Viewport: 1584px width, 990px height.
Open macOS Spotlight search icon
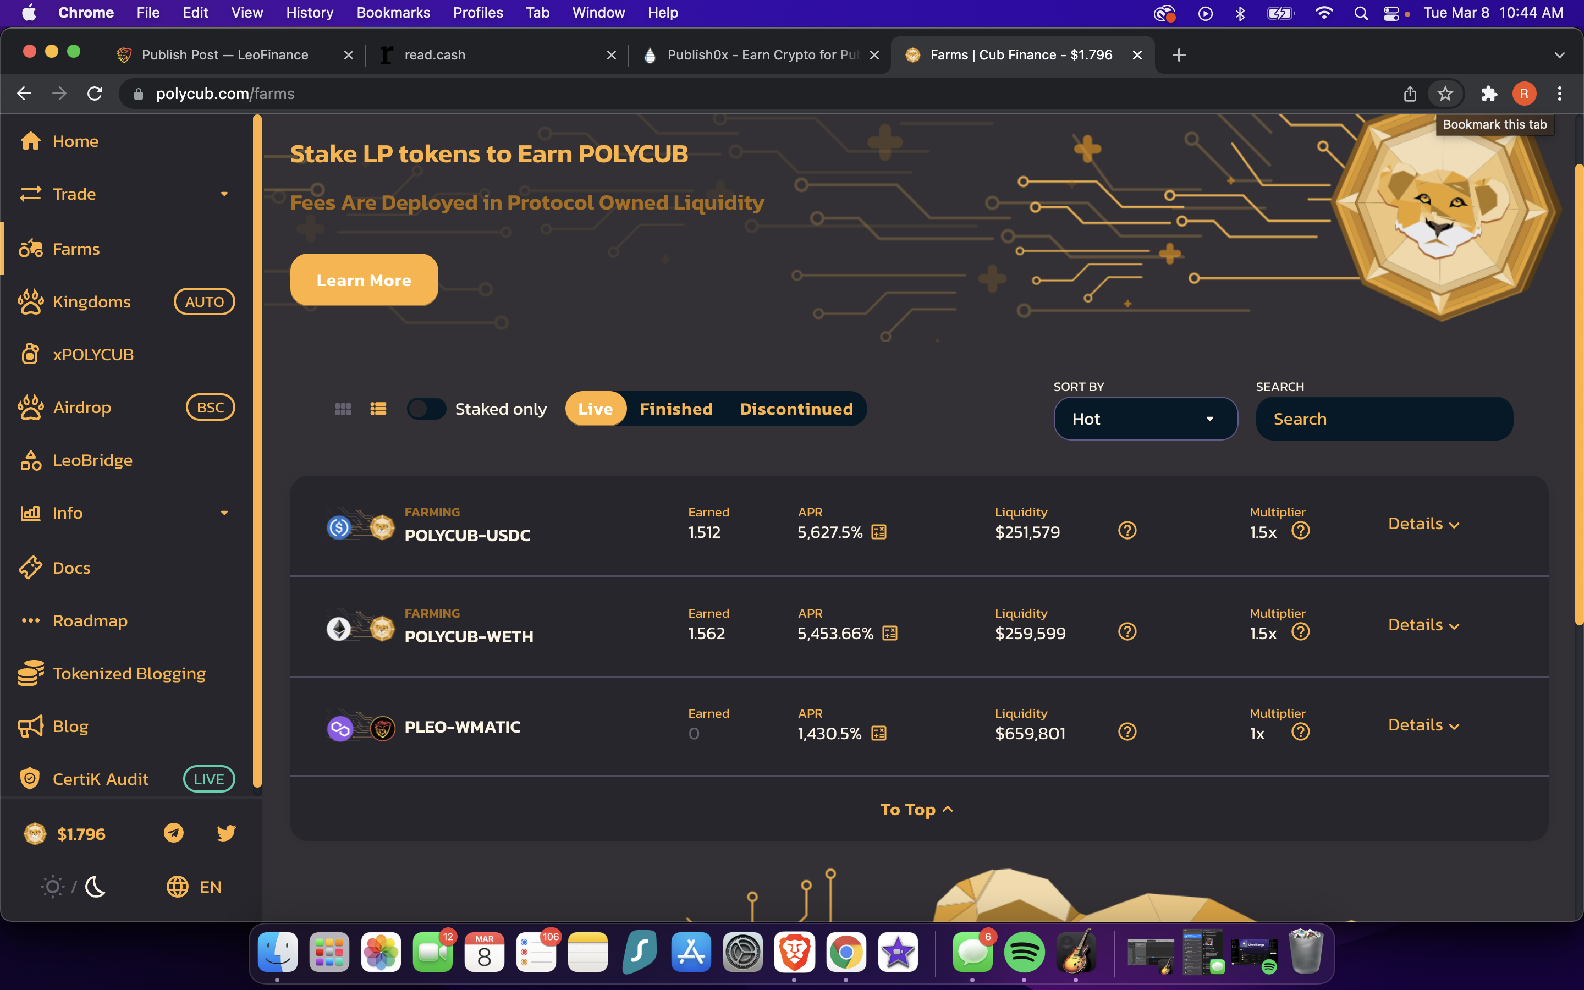[x=1361, y=13]
